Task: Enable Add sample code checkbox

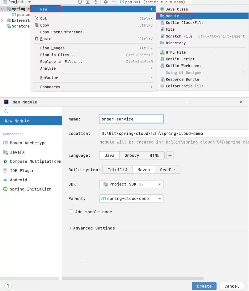Action: (x=71, y=212)
